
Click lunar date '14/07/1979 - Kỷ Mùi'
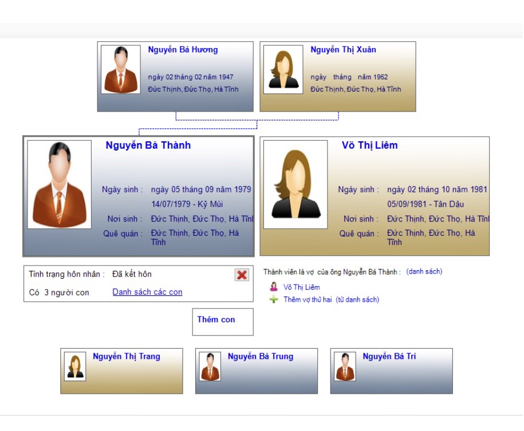tap(187, 204)
